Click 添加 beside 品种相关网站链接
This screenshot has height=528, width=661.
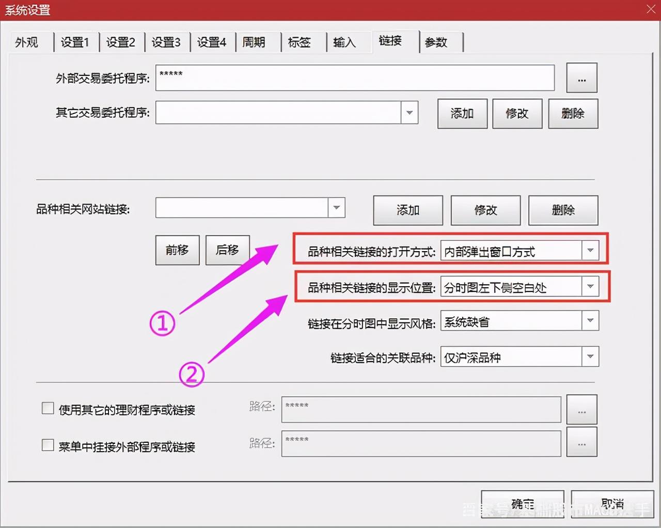click(407, 210)
